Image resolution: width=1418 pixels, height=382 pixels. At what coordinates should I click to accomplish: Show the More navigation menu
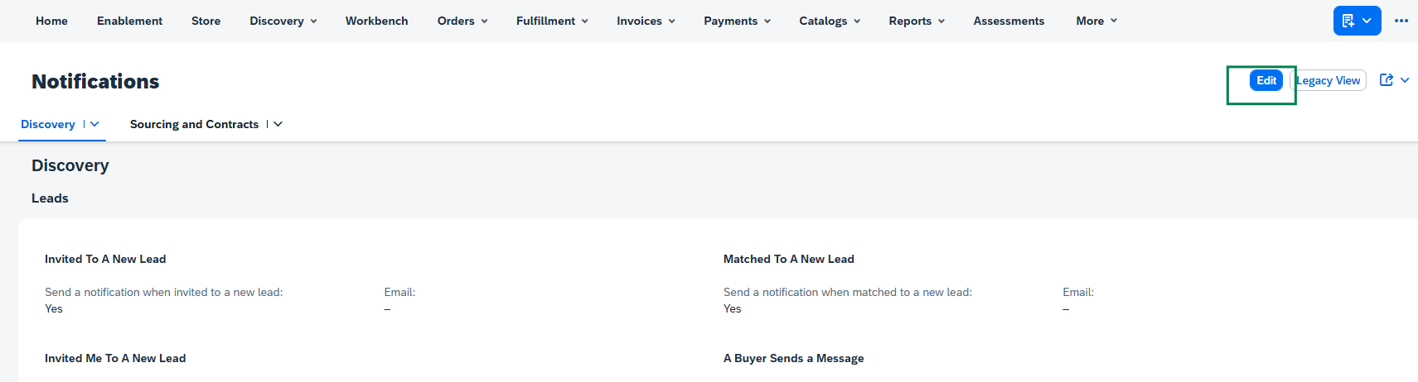(1096, 21)
